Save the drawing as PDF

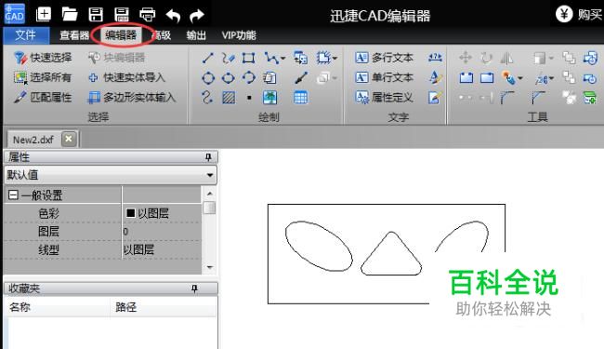[x=122, y=15]
